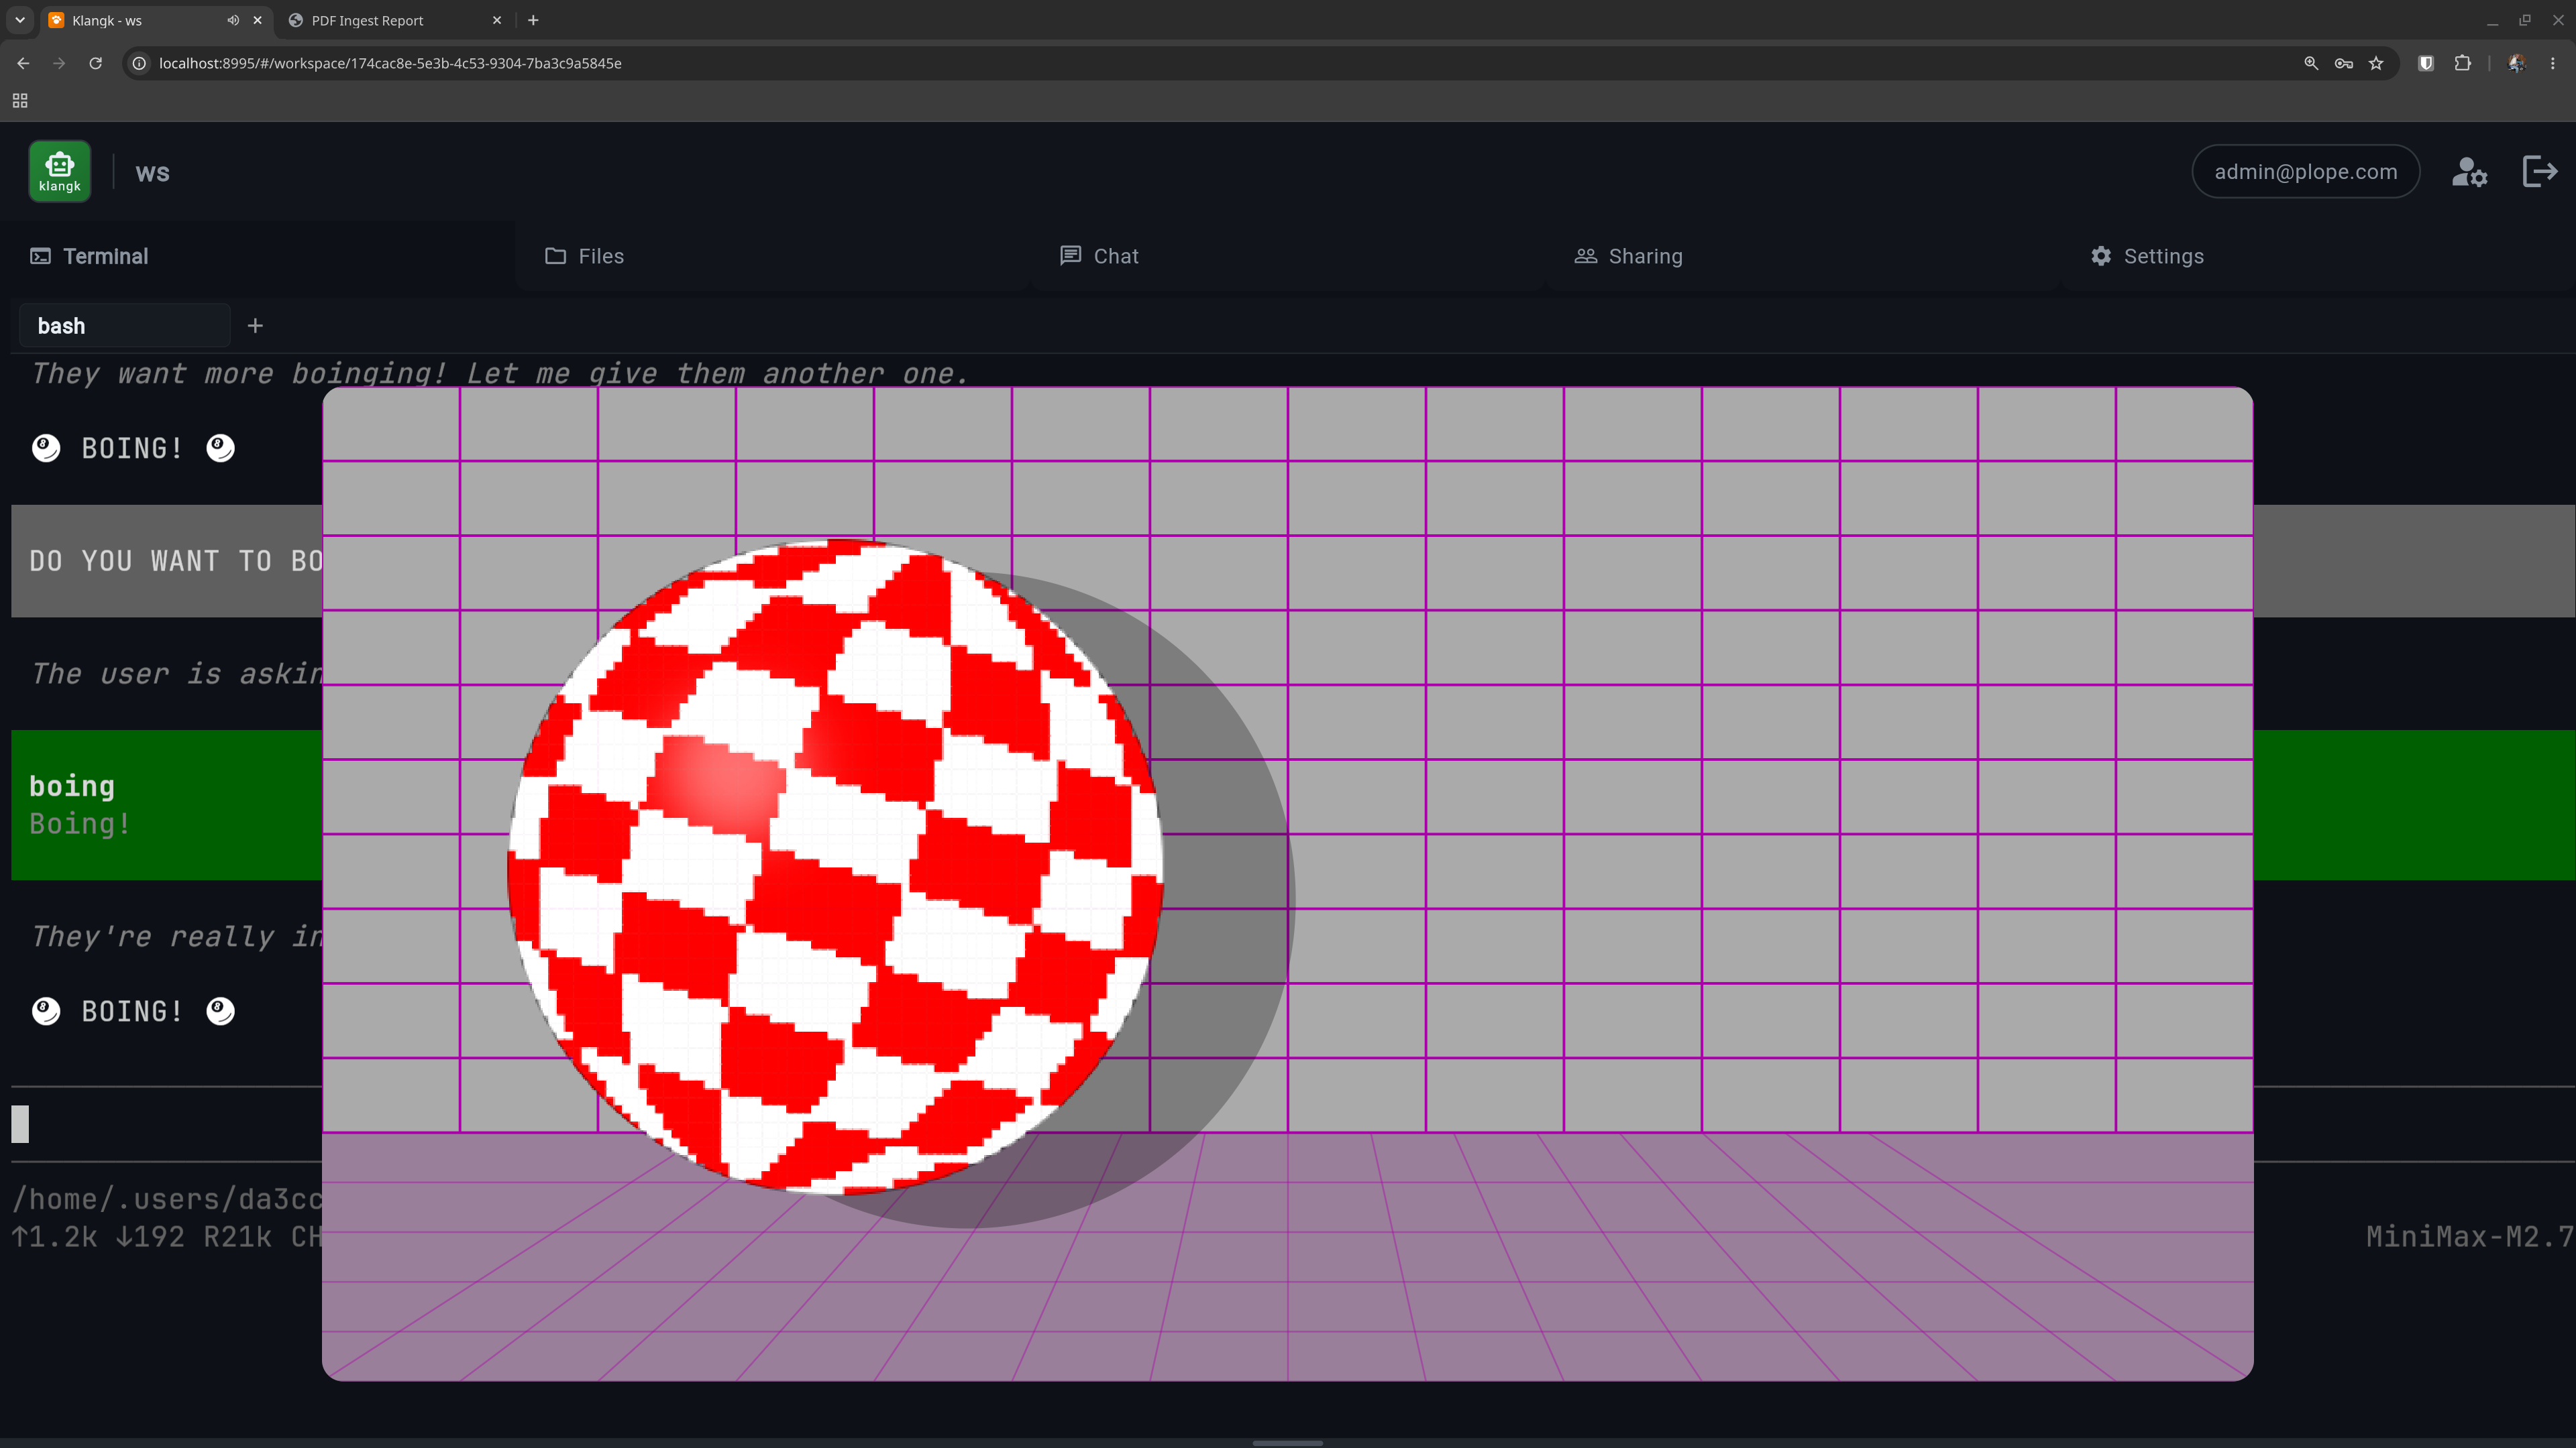Click the green boing tool-call block

click(166, 805)
